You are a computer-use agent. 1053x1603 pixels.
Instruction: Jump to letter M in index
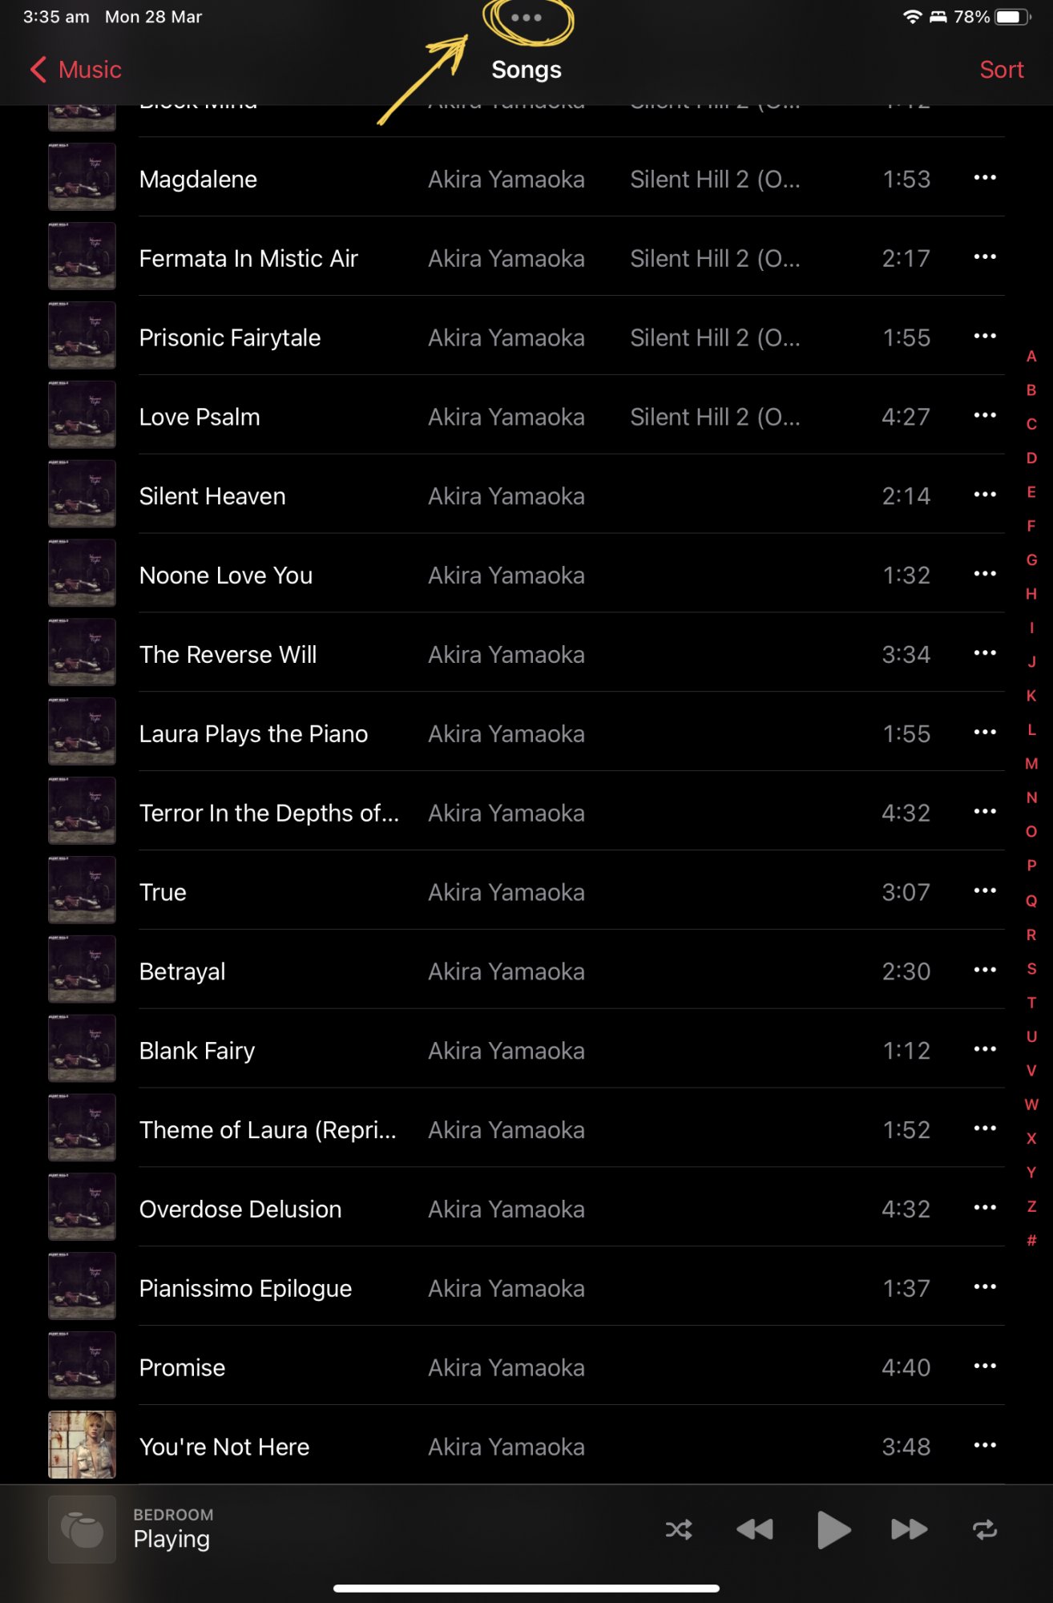coord(1031,764)
